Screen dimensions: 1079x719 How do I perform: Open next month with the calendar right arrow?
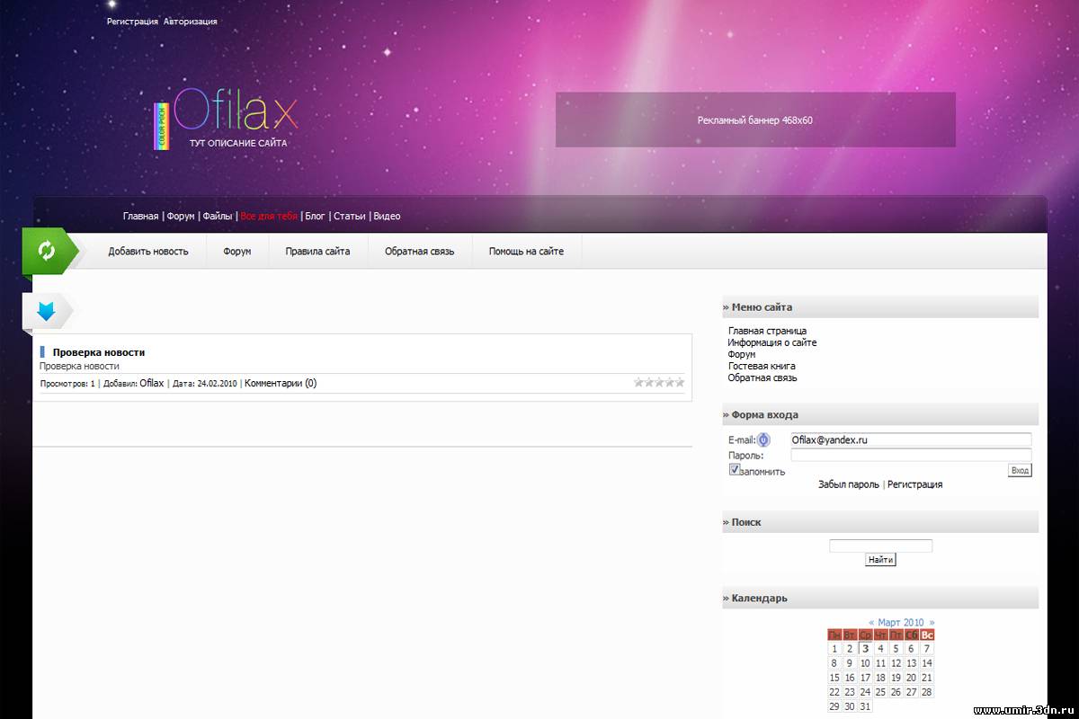932,622
